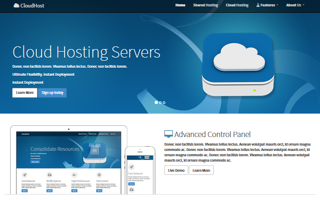Click Learn More under Advanced Control Panel
The width and height of the screenshot is (320, 200).
201,170
